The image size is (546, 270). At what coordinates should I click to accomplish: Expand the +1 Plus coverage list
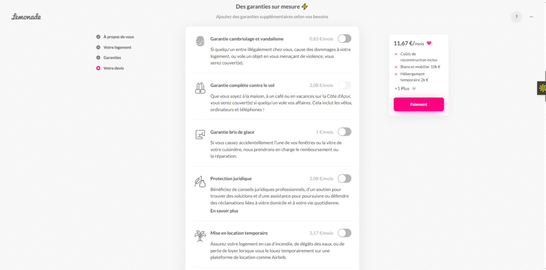405,88
